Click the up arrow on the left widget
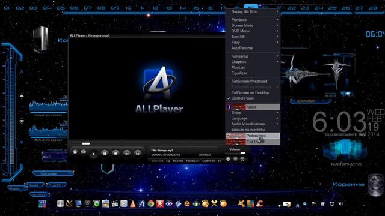The image size is (385, 216). point(22,96)
